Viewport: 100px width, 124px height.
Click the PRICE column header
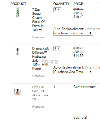tap(78, 4)
